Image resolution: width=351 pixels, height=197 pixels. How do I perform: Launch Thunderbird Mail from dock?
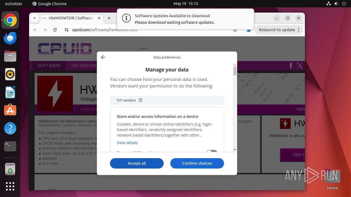(x=10, y=38)
